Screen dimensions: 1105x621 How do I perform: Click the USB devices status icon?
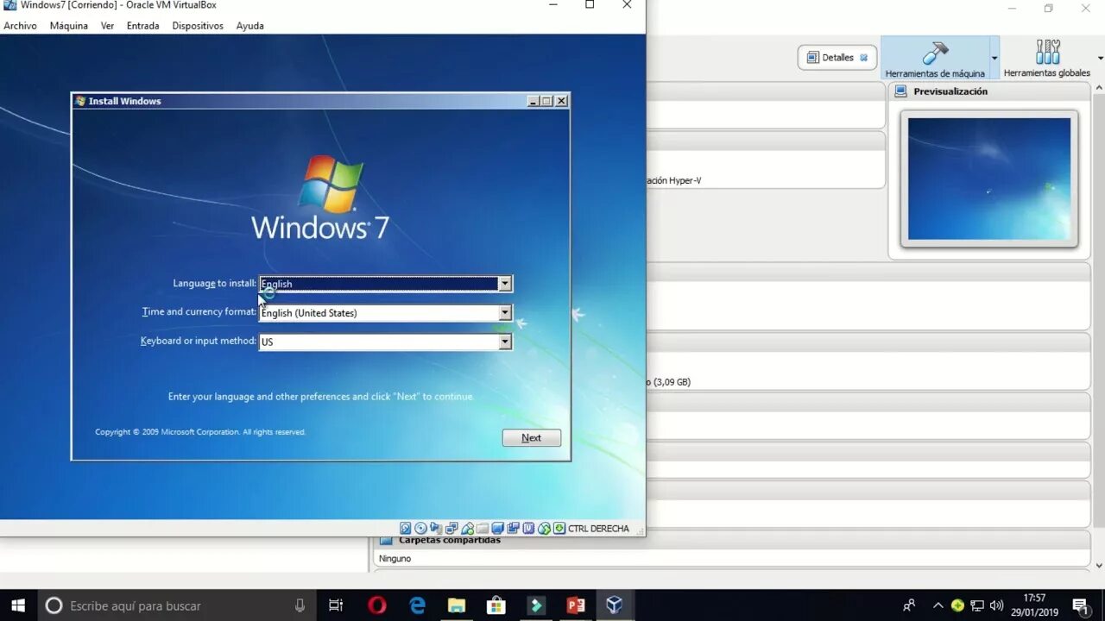[x=467, y=528]
